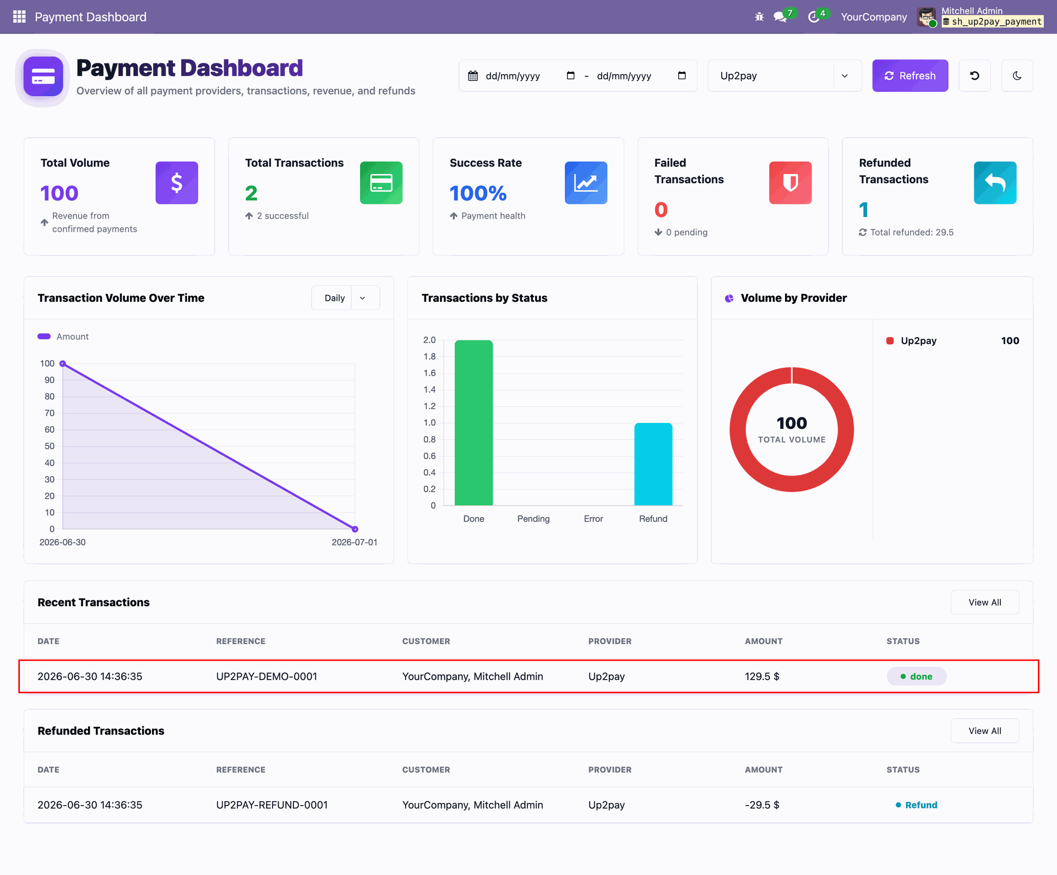Toggle Amount series in chart legend
This screenshot has width=1057, height=875.
click(x=63, y=336)
